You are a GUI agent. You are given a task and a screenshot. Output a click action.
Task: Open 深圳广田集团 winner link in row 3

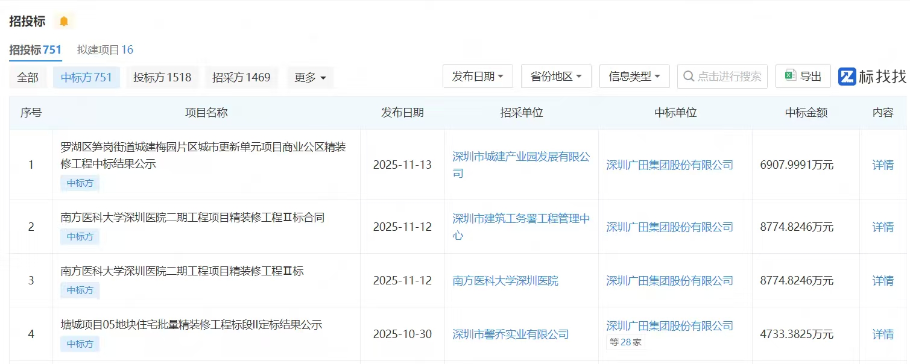point(669,280)
